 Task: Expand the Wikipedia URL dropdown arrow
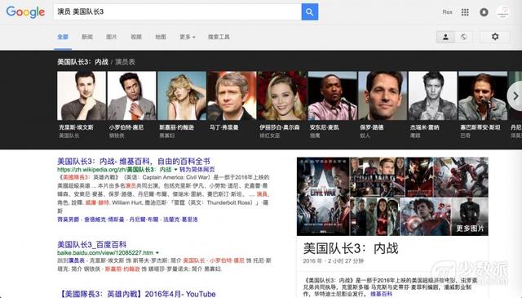[176, 170]
